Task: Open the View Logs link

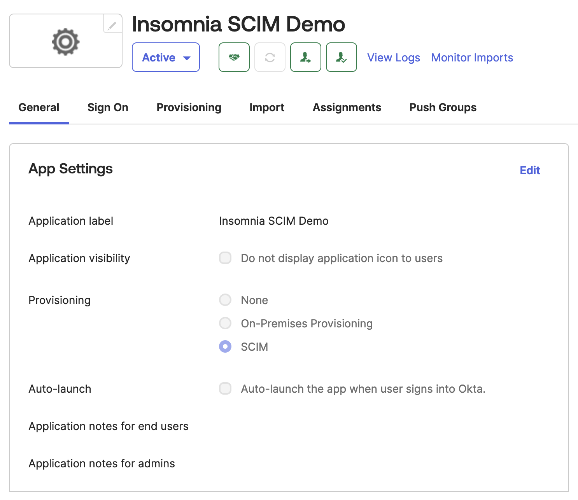Action: 394,58
